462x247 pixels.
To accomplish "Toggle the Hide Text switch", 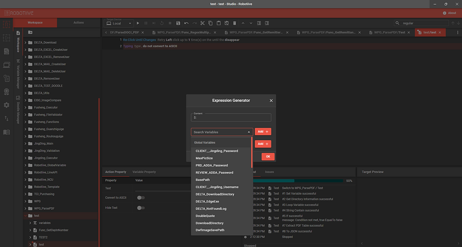I will [x=140, y=207].
